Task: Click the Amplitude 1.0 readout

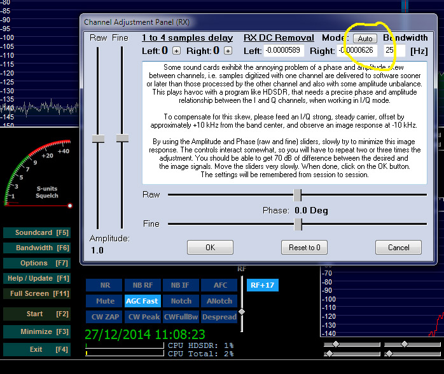Action: point(97,250)
